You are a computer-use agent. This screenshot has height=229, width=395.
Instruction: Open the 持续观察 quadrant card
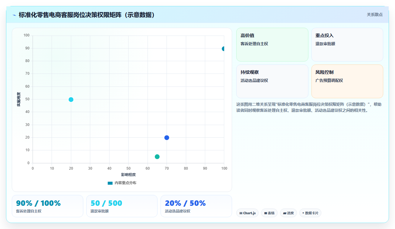coord(272,81)
